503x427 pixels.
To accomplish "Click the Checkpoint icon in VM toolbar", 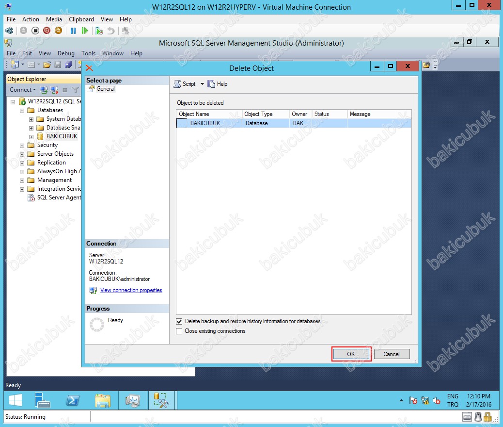I will point(99,31).
